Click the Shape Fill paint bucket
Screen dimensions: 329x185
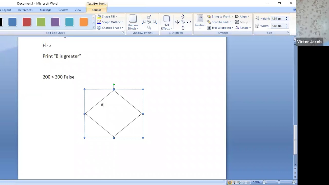(99, 16)
